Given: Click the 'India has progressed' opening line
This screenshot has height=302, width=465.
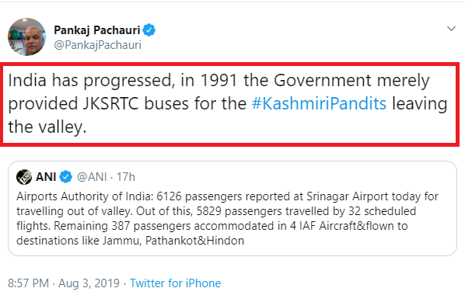Looking at the screenshot, I should (x=89, y=81).
